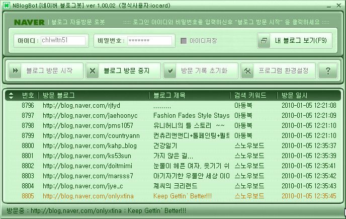Sort by 방문 일시 column header

tap(294, 96)
